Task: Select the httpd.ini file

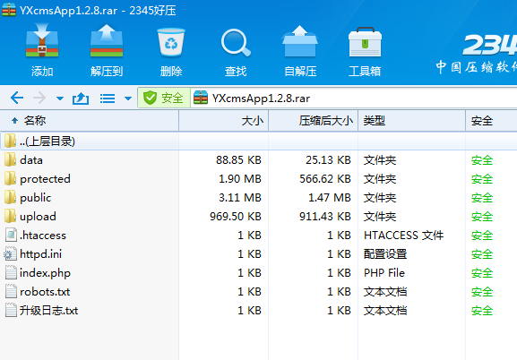Action: 258,254
